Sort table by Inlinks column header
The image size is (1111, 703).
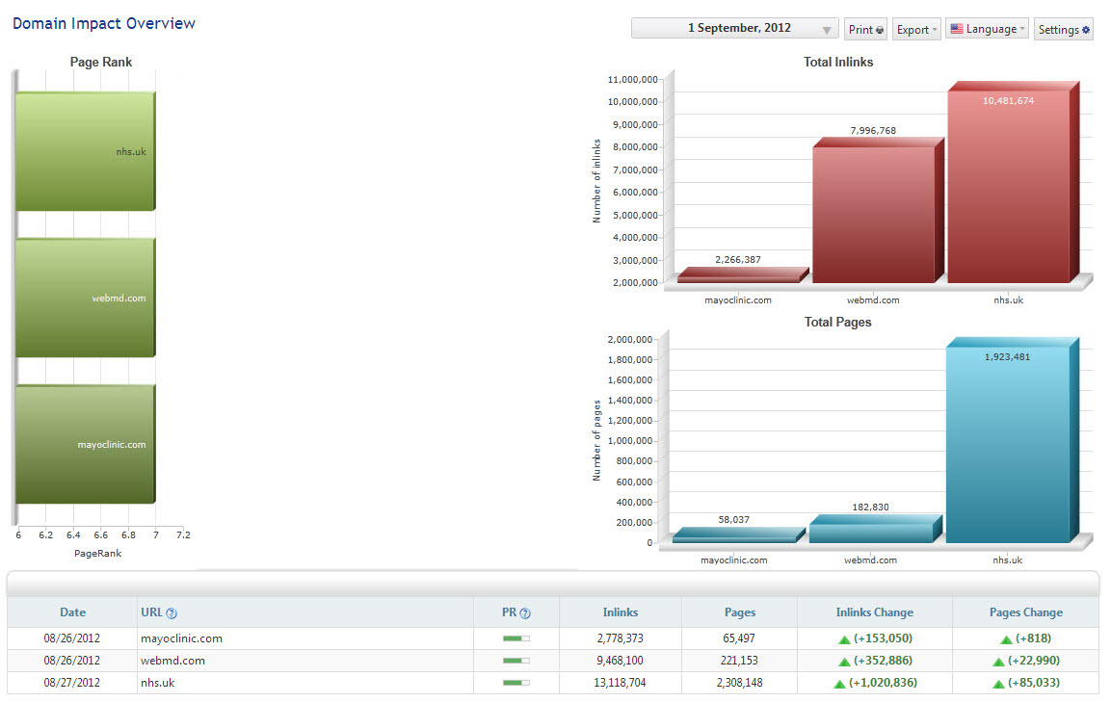620,612
